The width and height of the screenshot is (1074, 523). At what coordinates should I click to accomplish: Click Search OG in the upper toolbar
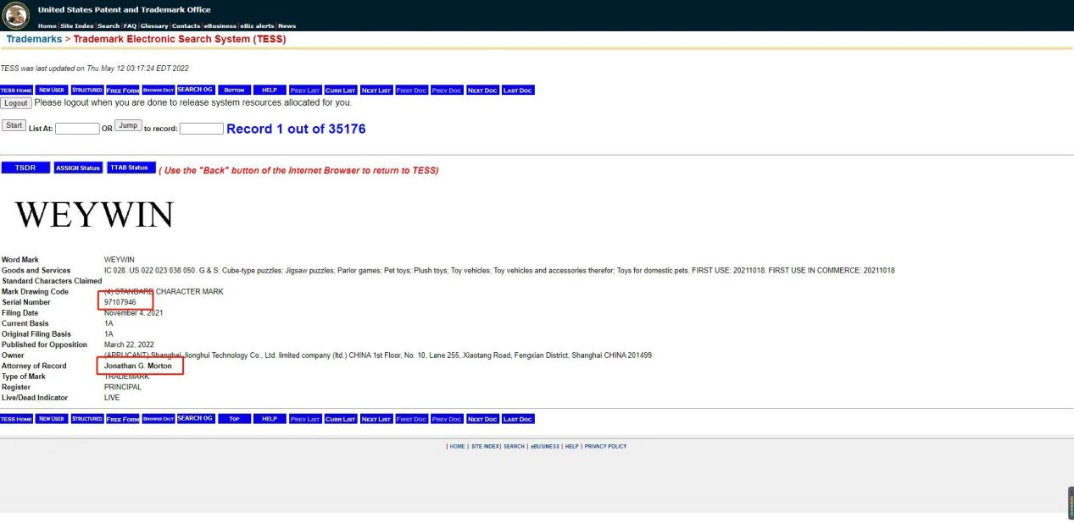coord(195,90)
